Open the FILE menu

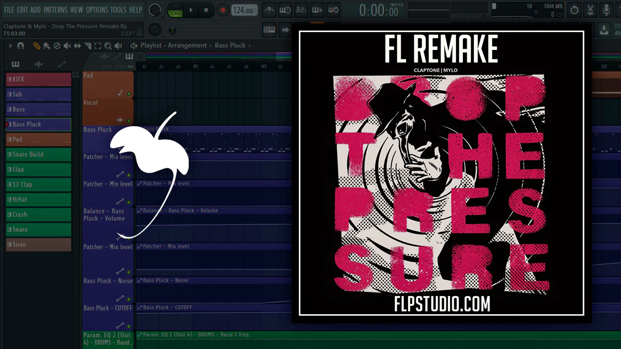(9, 10)
